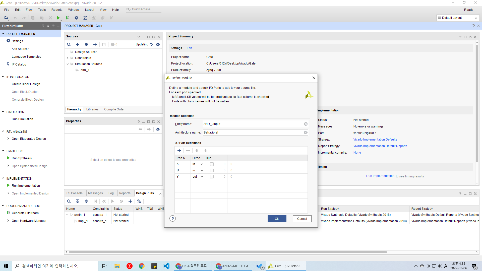Image resolution: width=482 pixels, height=271 pixels.
Task: Switch to the Tcl Console tab
Action: [x=74, y=193]
